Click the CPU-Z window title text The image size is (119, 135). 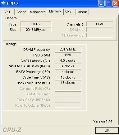[x=13, y=3]
